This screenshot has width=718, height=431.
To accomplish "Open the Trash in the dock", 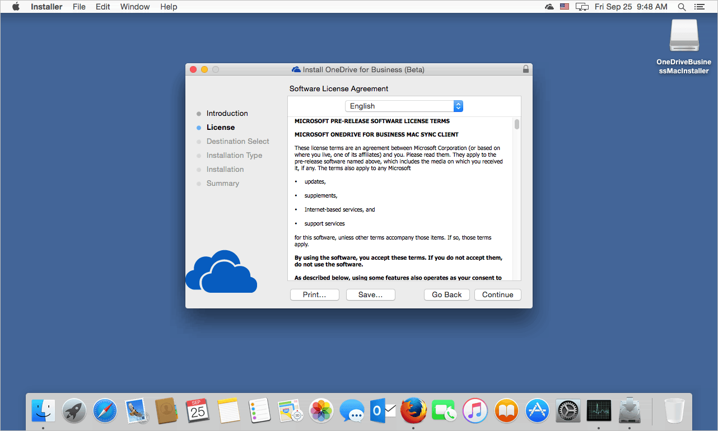I will coord(674,411).
